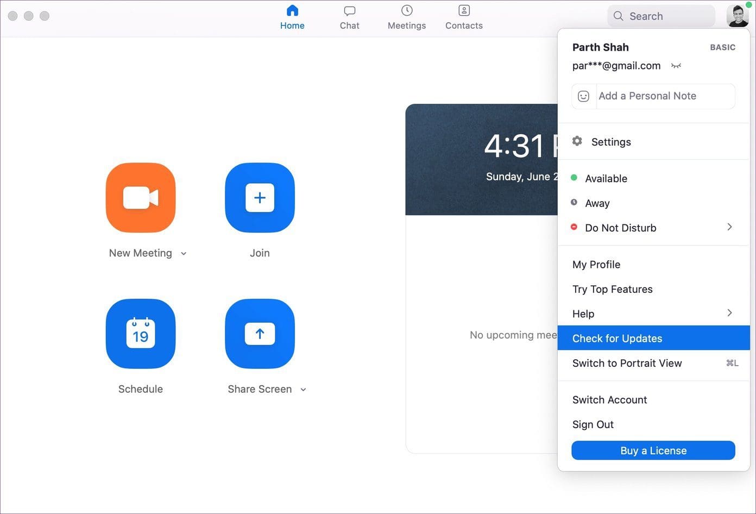Open the Share Screen dropdown arrow

pyautogui.click(x=303, y=390)
